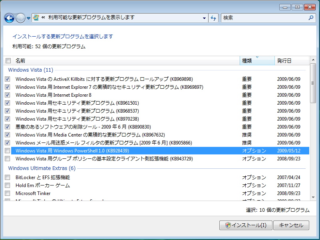The width and height of the screenshot is (320, 240).
Task: Click the vertical scrollbar thumb
Action: click(313, 83)
